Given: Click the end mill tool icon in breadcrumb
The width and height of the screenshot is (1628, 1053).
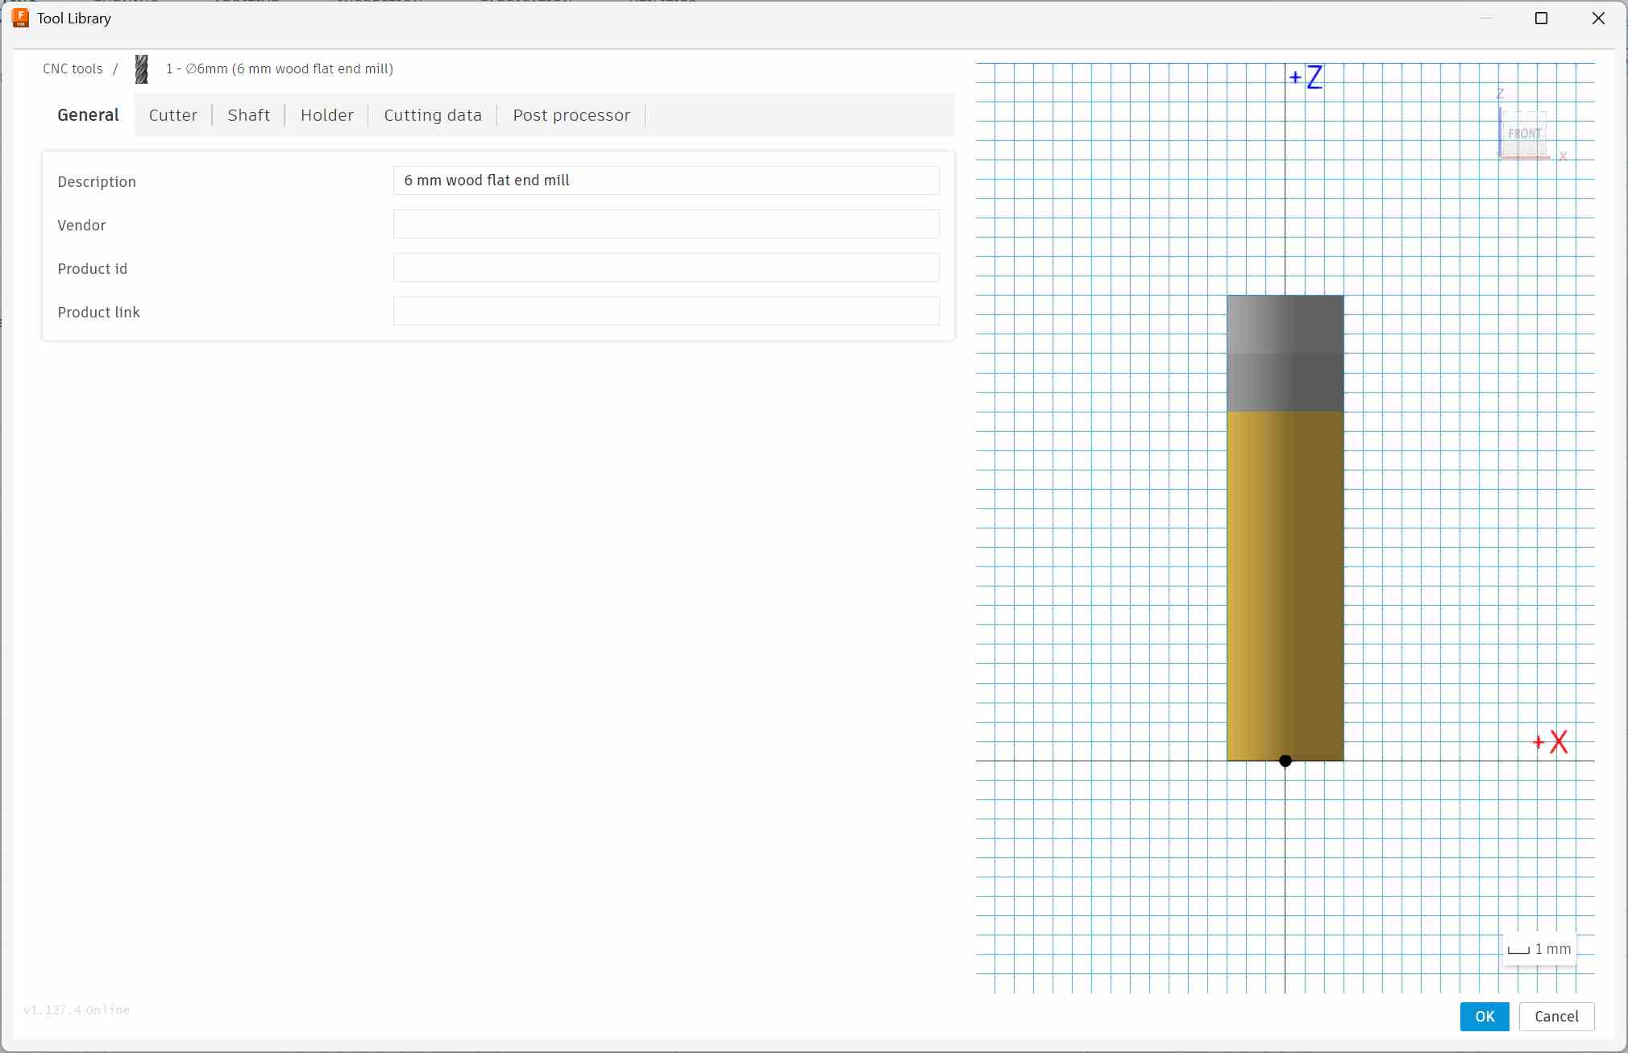Looking at the screenshot, I should pos(142,69).
